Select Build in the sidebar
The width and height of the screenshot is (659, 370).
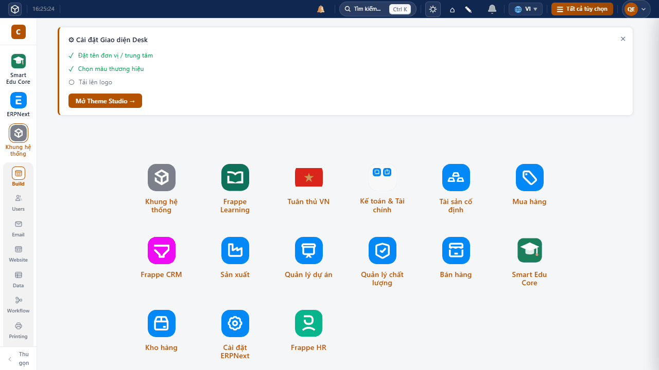(19, 177)
